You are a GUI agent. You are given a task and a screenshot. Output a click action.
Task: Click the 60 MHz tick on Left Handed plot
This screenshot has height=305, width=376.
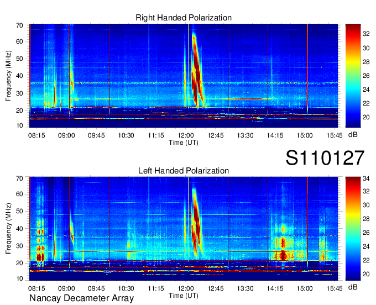[19, 194]
